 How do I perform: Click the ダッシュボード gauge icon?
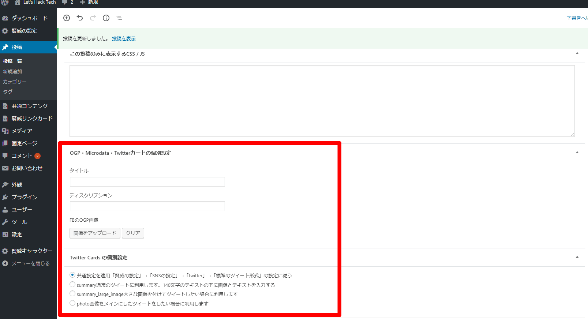click(5, 18)
